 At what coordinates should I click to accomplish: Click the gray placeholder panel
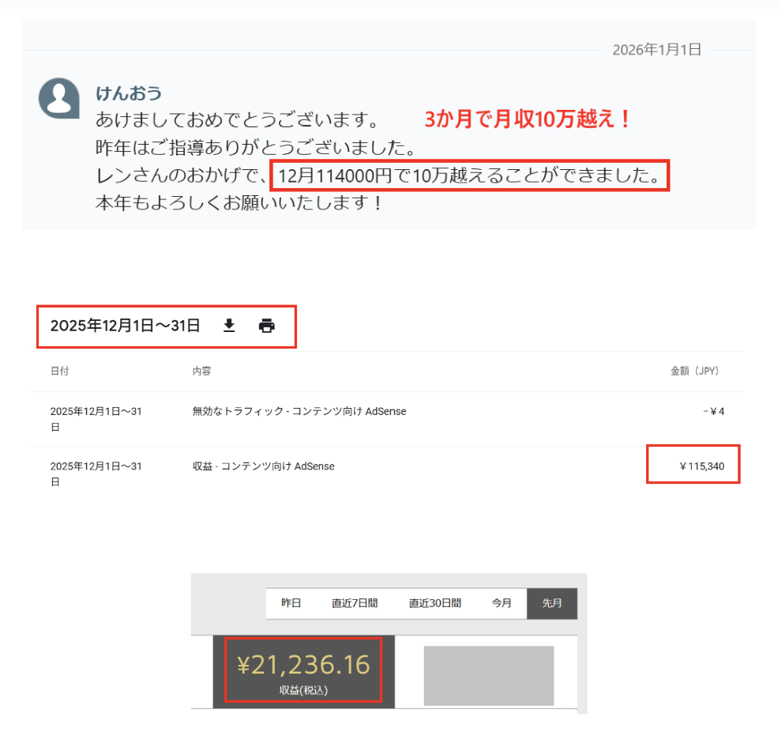click(x=489, y=676)
